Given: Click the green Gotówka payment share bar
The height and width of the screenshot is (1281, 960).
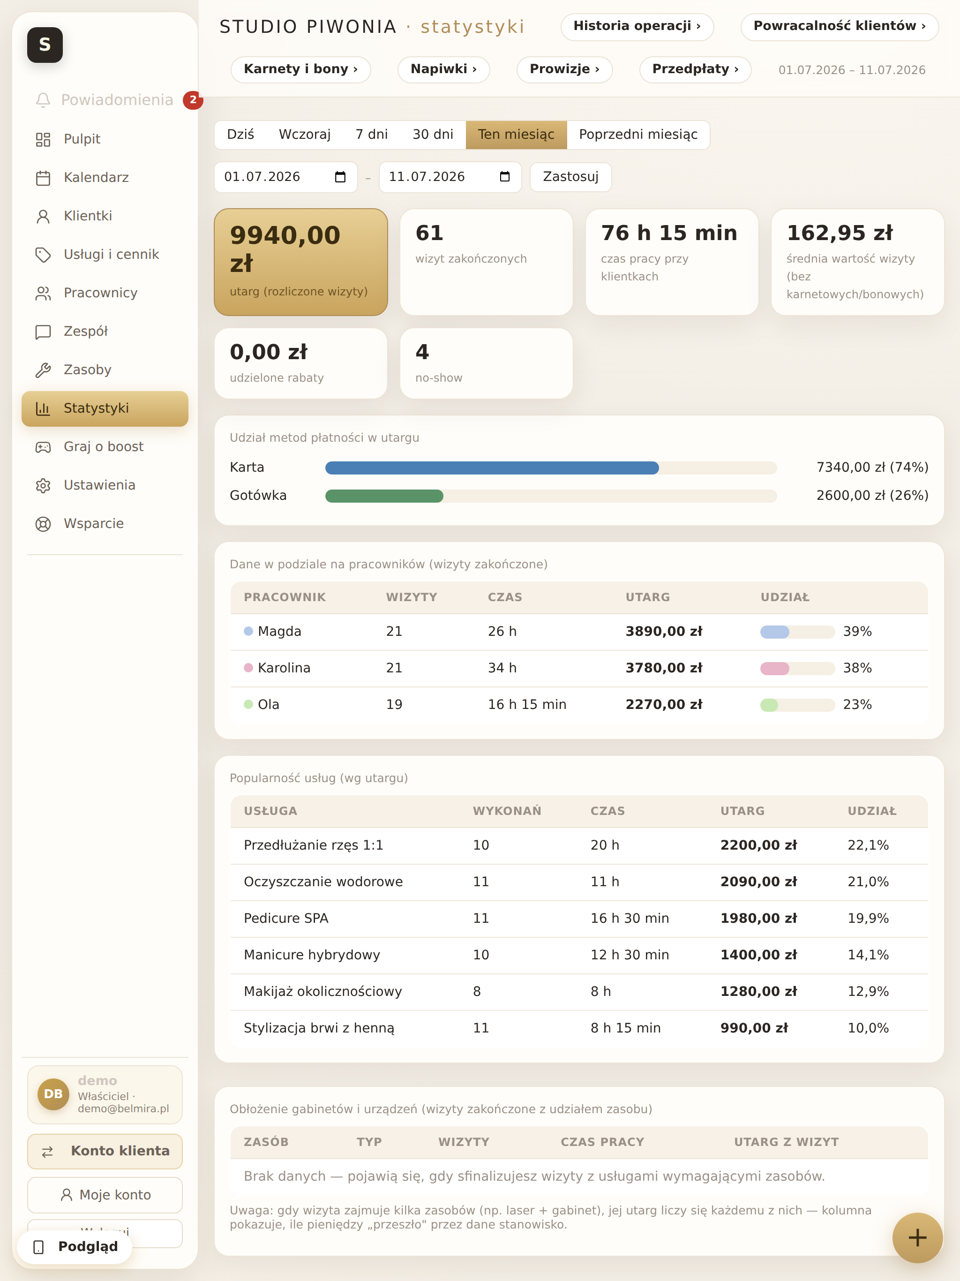Looking at the screenshot, I should click(x=384, y=496).
